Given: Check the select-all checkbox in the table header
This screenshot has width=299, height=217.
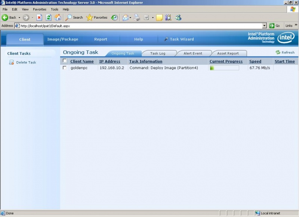Looking at the screenshot, I should click(x=65, y=61).
